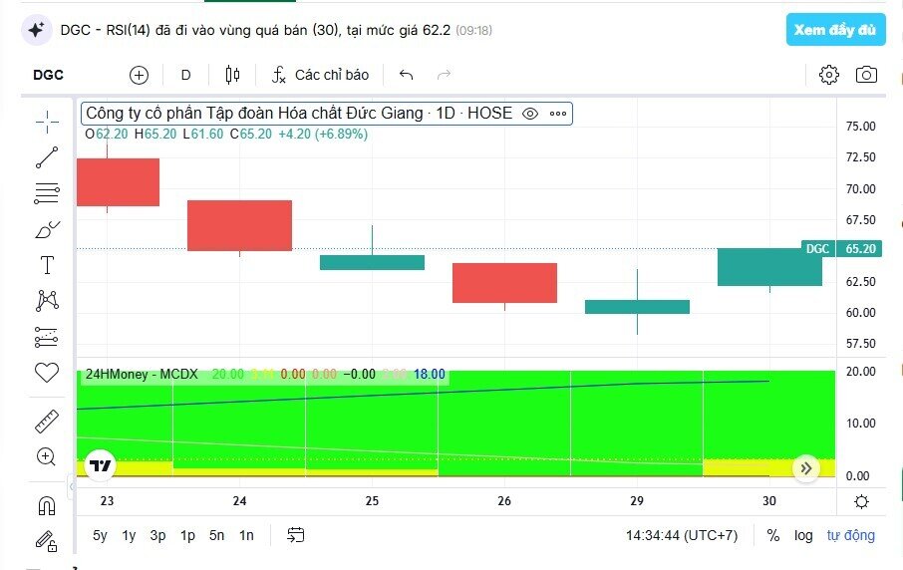This screenshot has height=570, width=903.
Task: Toggle lock all drawing tools
Action: coord(47,541)
